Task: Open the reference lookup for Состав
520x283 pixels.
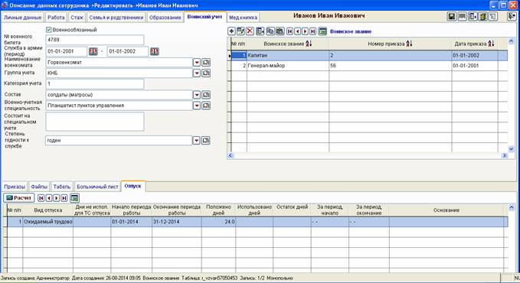Action: [206, 95]
